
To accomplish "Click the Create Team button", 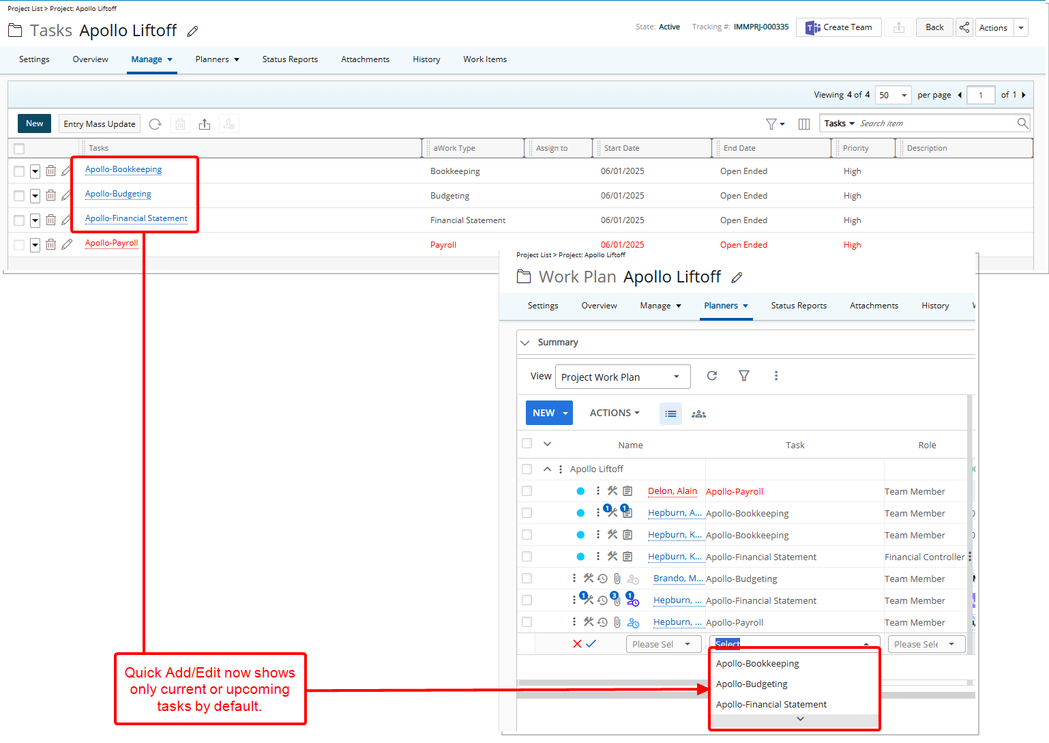I will pyautogui.click(x=838, y=27).
